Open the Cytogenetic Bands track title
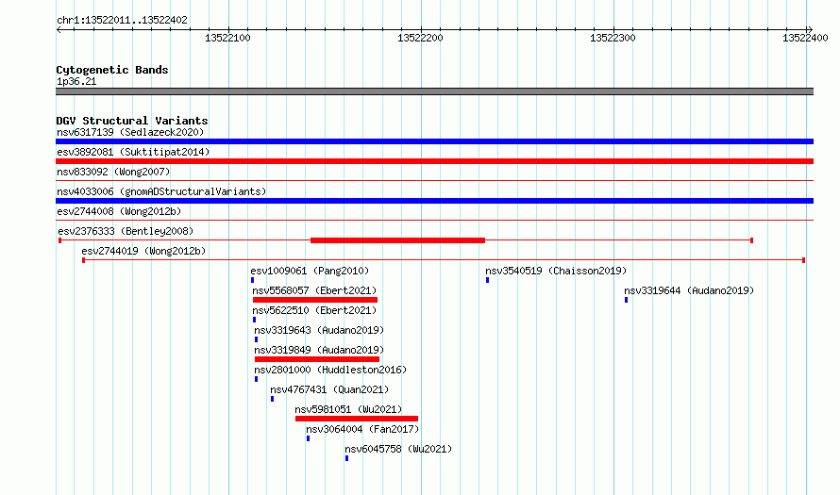The width and height of the screenshot is (840, 495). coord(112,70)
